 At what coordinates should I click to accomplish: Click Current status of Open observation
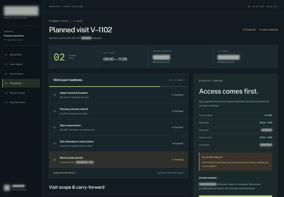178,127
